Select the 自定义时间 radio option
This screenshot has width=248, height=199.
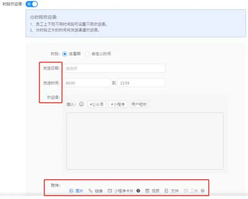click(x=87, y=54)
